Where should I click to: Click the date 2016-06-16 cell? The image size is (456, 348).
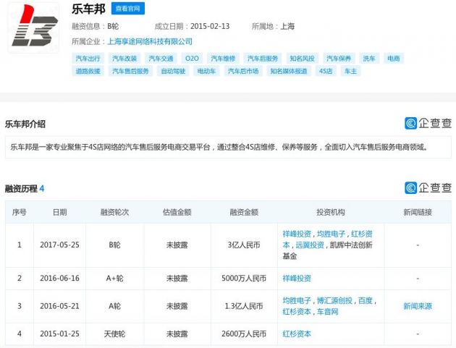[x=59, y=279]
